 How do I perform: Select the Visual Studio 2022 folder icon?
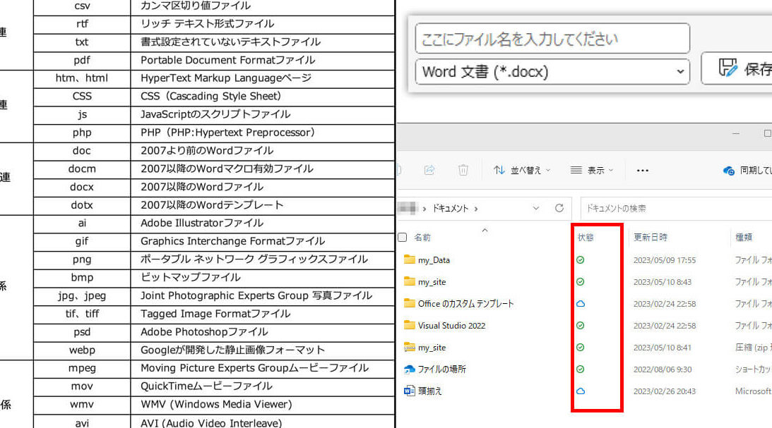coord(409,325)
